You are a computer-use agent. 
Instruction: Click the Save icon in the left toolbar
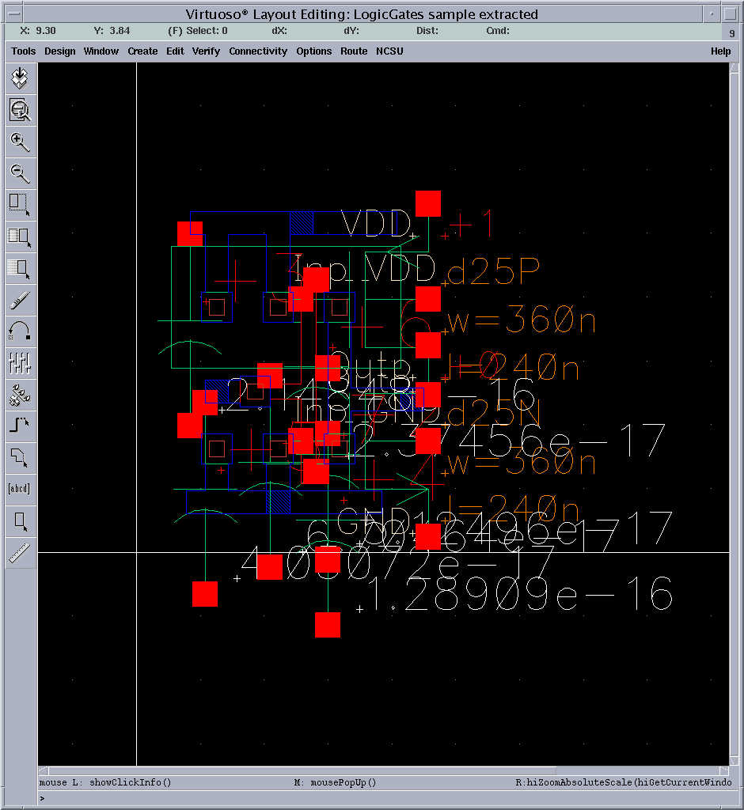pos(20,78)
